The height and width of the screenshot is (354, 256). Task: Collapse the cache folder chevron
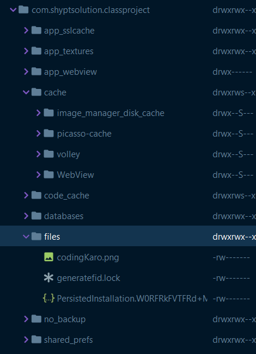(x=26, y=92)
